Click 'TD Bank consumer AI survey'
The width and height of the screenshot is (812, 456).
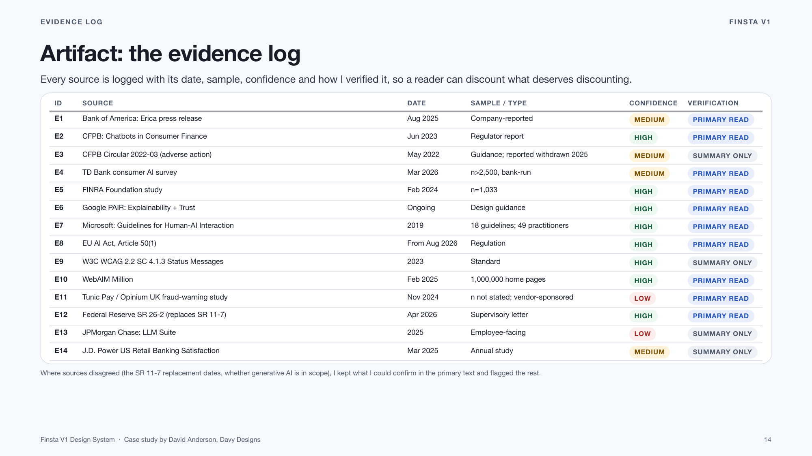pos(130,172)
